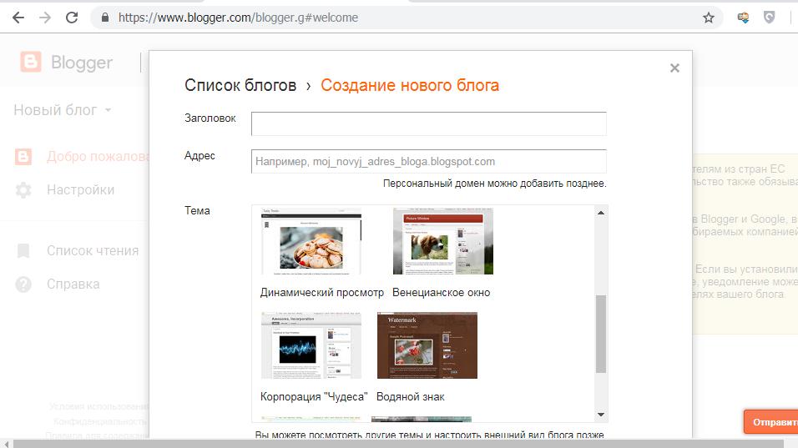Viewport: 798px width, 448px height.
Task: Open Справка in the sidebar
Action: (x=73, y=284)
